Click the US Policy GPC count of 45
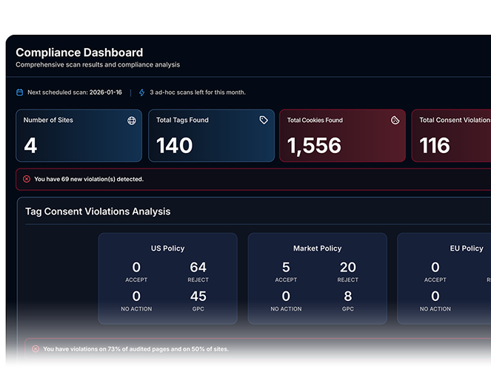The width and height of the screenshot is (491, 389). pos(198,296)
